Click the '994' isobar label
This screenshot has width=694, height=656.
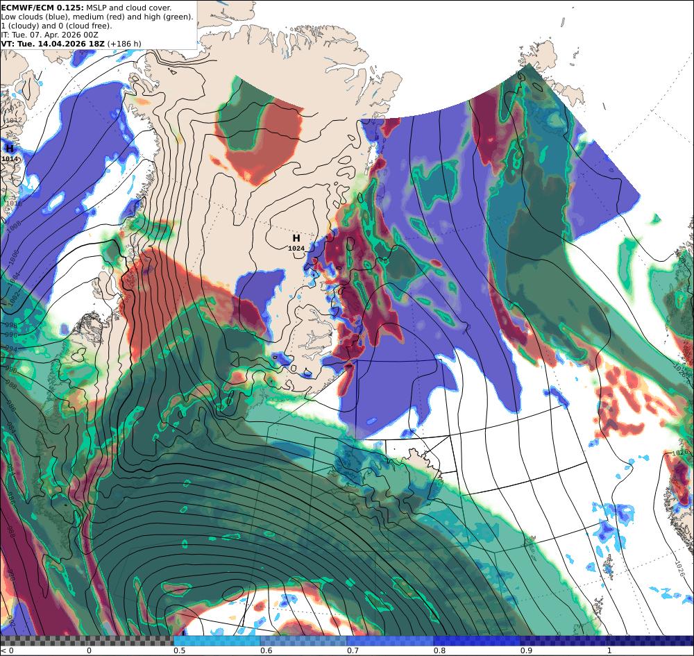point(11,349)
